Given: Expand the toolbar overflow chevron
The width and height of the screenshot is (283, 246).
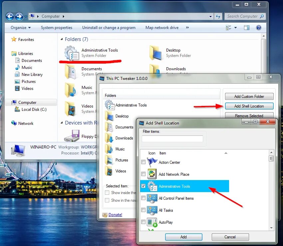Looking at the screenshot, I should tap(187, 28).
